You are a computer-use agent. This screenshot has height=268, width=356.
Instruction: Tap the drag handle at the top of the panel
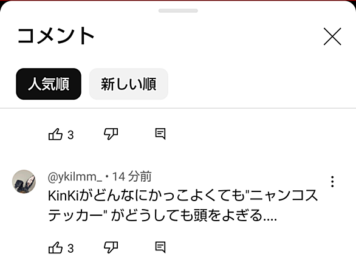tap(178, 11)
